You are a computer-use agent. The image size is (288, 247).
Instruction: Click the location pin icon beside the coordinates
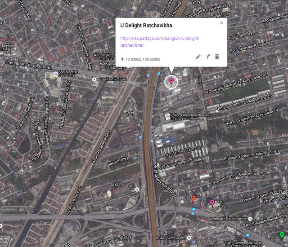[x=122, y=59]
